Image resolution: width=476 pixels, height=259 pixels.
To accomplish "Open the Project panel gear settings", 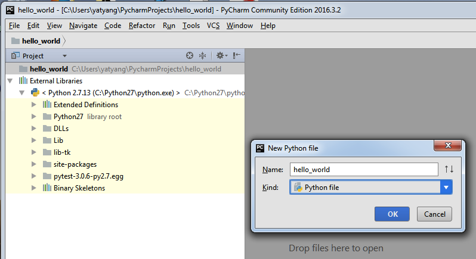I will coord(221,55).
